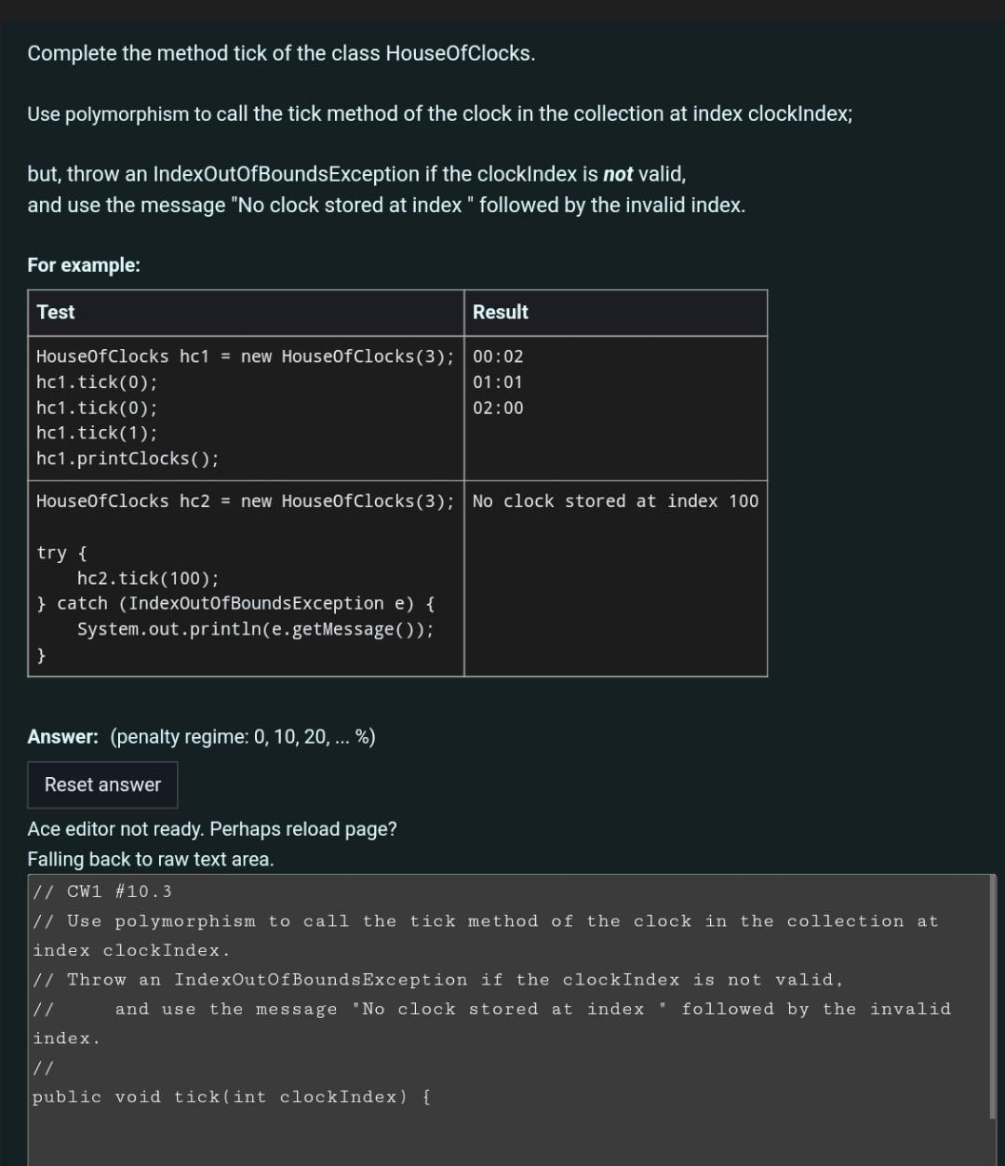Click the comment '// CW1 #10.3'
Image resolution: width=1005 pixels, height=1166 pixels.
tap(102, 891)
